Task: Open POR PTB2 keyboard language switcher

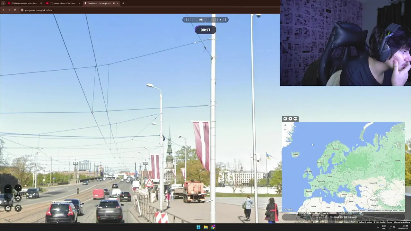Action: pyautogui.click(x=384, y=227)
